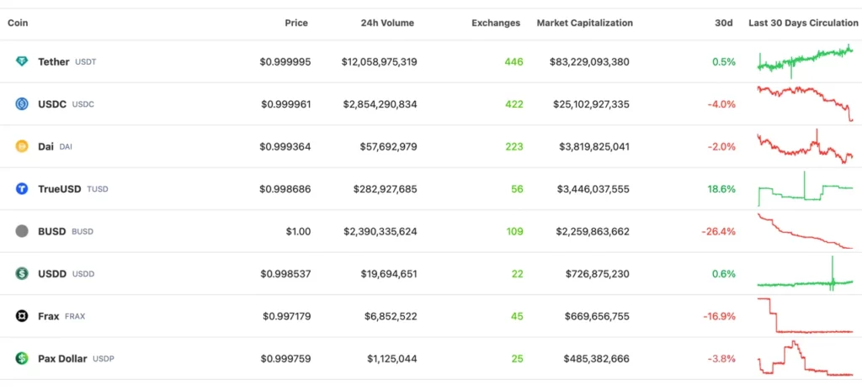Click the Frax black coin icon
The width and height of the screenshot is (862, 390).
(x=21, y=316)
